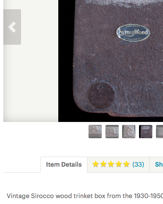Open the five-star reviews tab
Image resolution: width=163 pixels, height=204 pixels.
tap(118, 164)
